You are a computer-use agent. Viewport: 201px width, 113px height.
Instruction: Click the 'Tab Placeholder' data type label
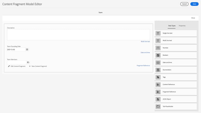[168, 107]
